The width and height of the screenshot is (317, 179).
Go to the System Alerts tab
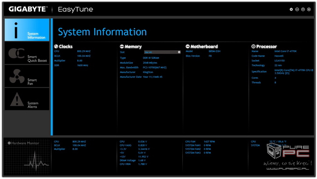(x=27, y=99)
